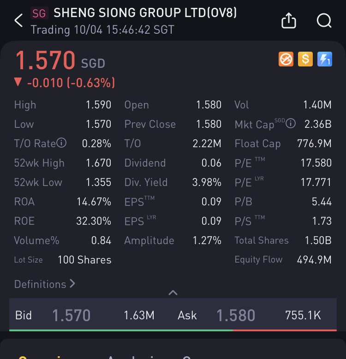The width and height of the screenshot is (346, 359).
Task: Tap the info icon beside T/O Rate
Action: 61,143
